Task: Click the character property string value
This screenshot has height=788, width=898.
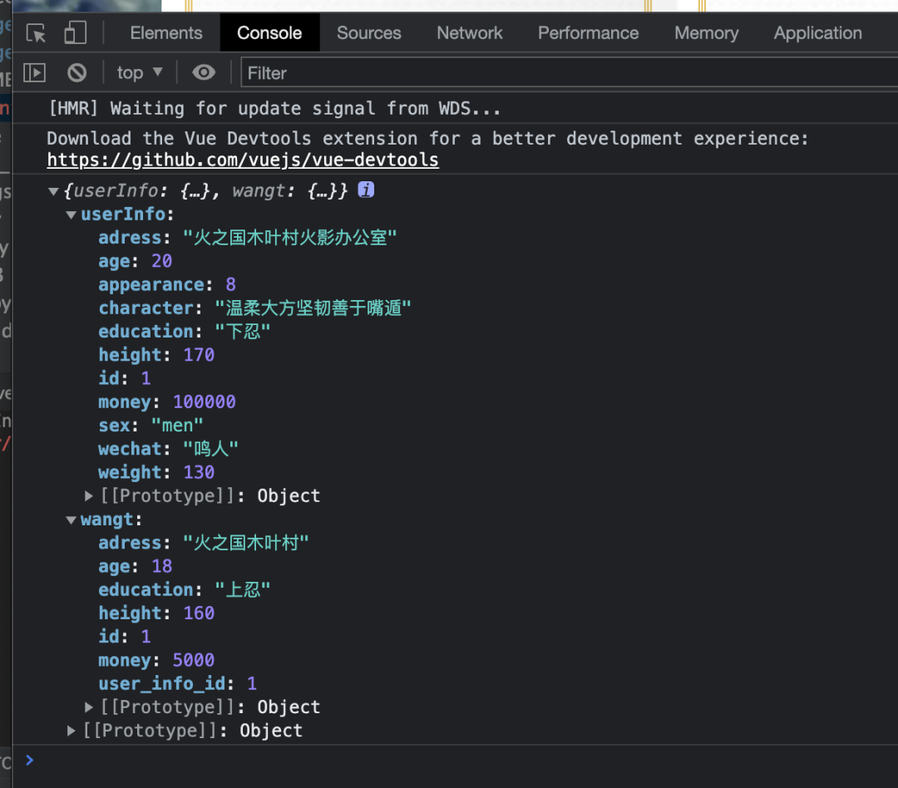Action: (313, 308)
